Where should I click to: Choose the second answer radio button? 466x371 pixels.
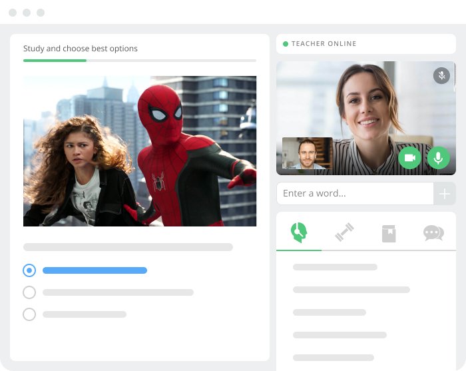[x=29, y=292]
